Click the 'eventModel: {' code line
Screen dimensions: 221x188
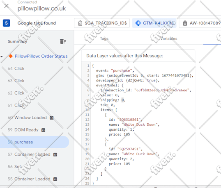point(110,85)
